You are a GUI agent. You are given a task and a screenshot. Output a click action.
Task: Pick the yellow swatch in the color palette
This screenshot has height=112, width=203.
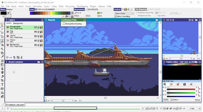[x=51, y=13]
